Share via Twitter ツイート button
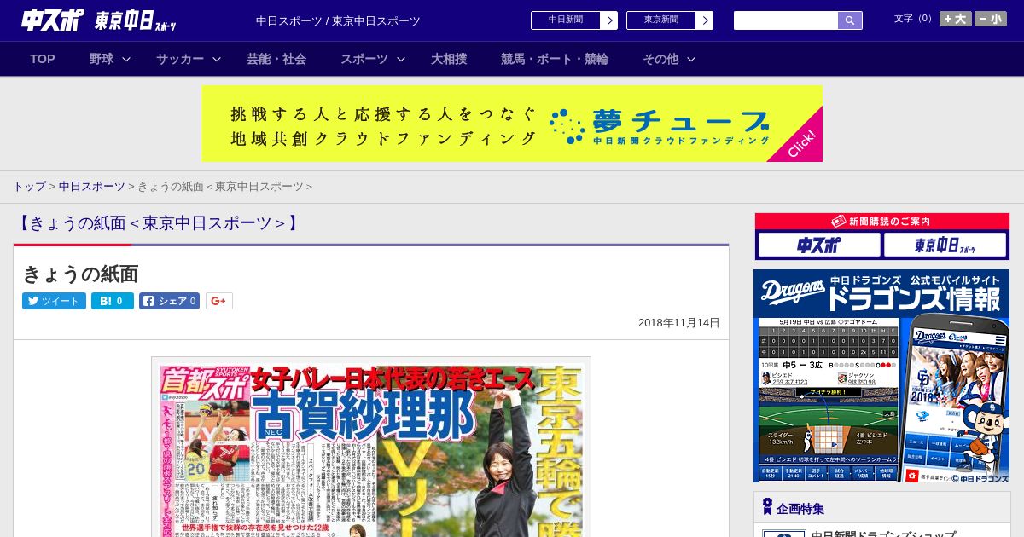1024x537 pixels. point(54,301)
